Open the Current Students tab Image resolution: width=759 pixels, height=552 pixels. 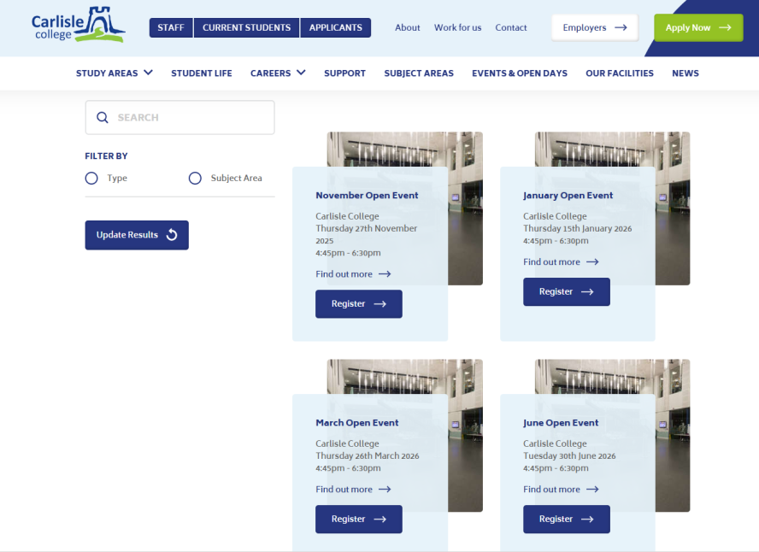tap(246, 27)
